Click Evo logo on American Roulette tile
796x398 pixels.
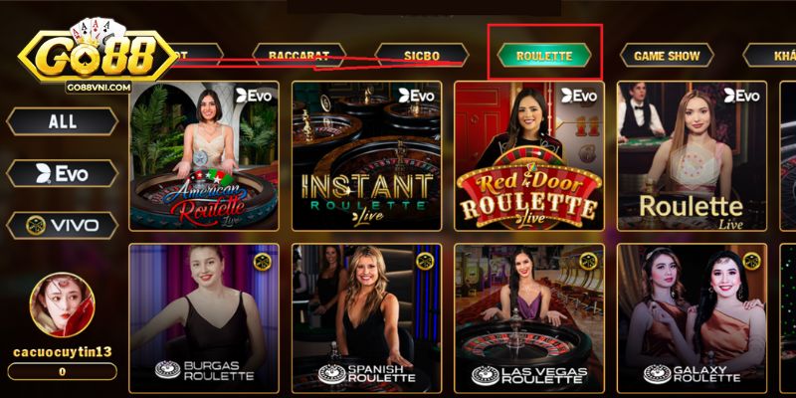coord(254,96)
